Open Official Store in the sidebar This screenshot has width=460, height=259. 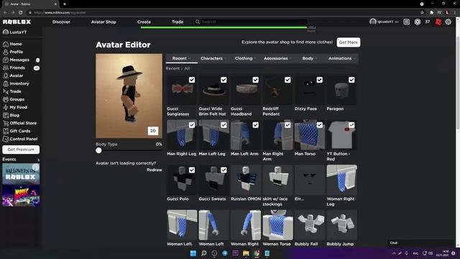[x=19, y=123]
